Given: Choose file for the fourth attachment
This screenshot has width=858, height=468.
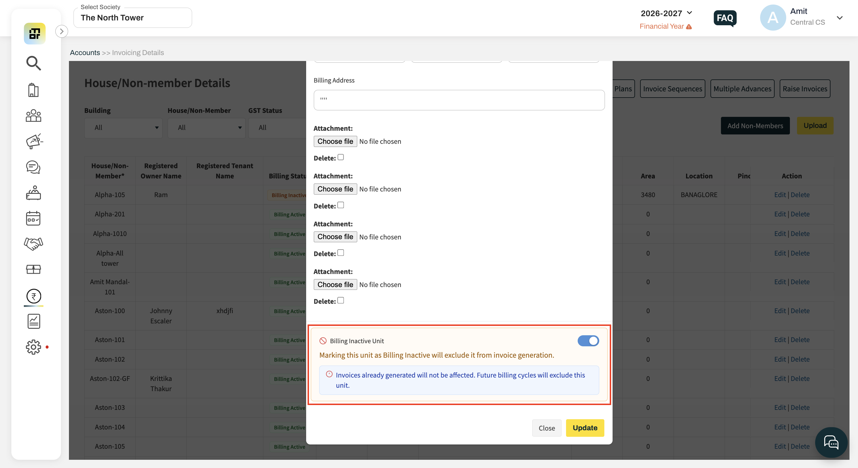Looking at the screenshot, I should coord(335,284).
